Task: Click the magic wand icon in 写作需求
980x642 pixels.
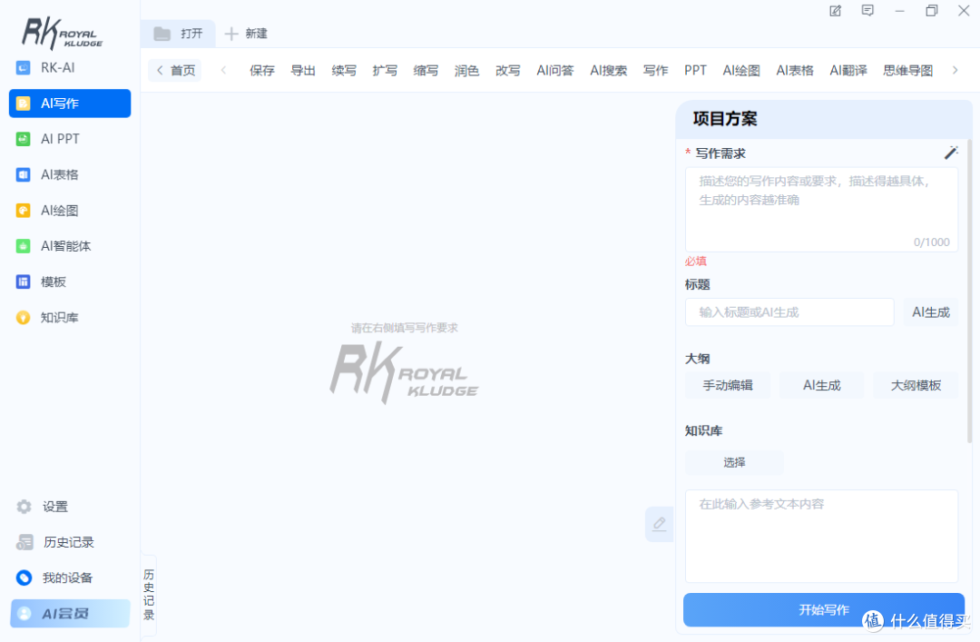Action: 951,153
